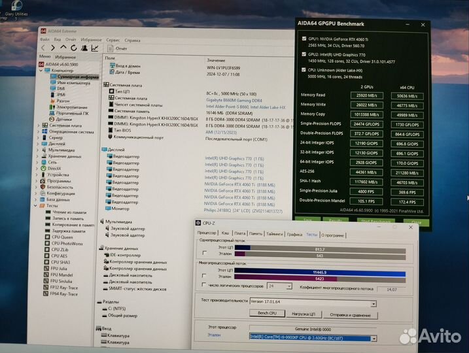This screenshot has height=353, width=469.
Task: Click the Отчёт report icon in toolbar
Action: click(x=110, y=48)
